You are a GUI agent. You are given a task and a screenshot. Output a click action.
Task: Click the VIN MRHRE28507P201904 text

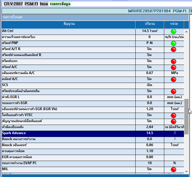(149, 11)
